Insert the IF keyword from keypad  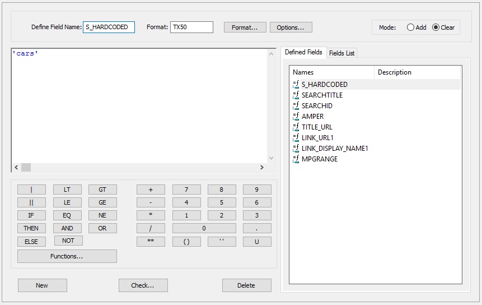[x=31, y=215]
